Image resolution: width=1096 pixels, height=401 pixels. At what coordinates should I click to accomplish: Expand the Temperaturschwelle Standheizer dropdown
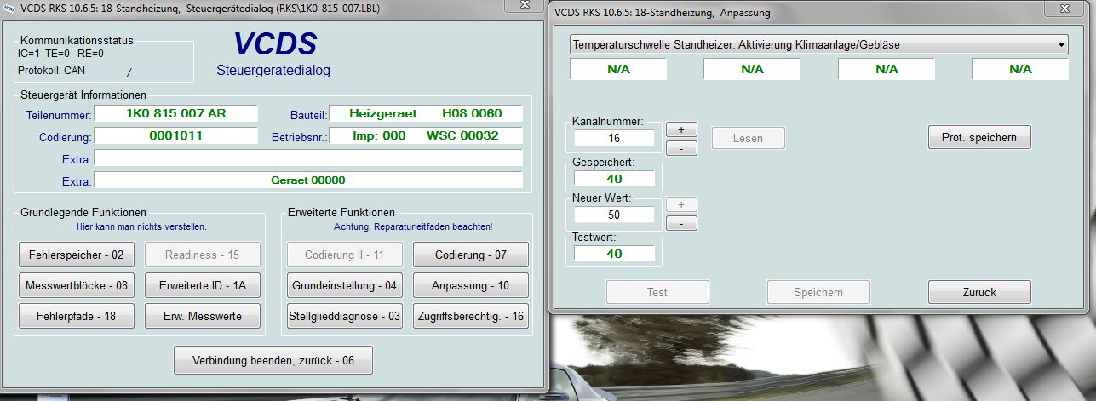pyautogui.click(x=1061, y=44)
